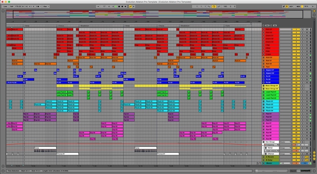Viewport: 317px width, 174px height.
Task: Enable MIDI map mode
Action: (x=298, y=6)
